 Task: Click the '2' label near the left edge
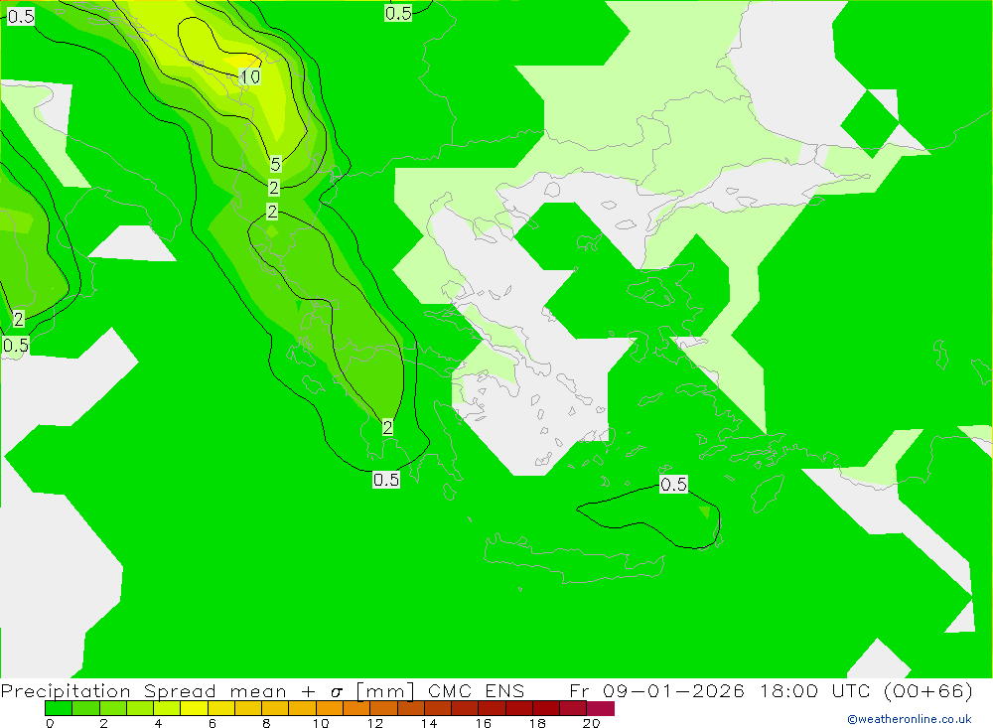(18, 319)
